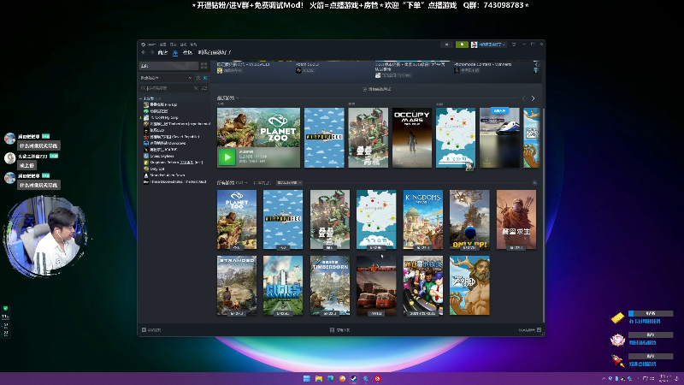Select Only Up! in the sidebar list
Viewport: 684px width, 385px height.
coord(157,169)
